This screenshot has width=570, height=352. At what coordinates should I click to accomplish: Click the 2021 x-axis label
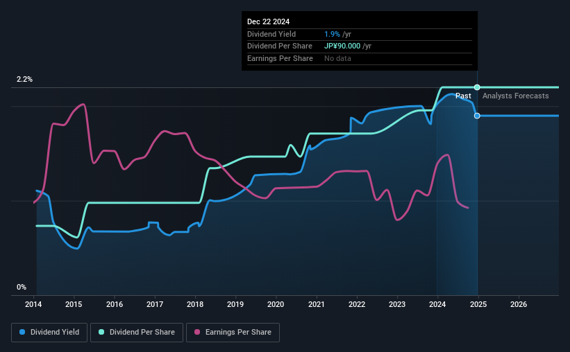coord(317,304)
